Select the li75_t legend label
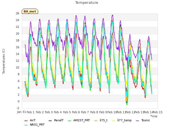 tap(104, 120)
